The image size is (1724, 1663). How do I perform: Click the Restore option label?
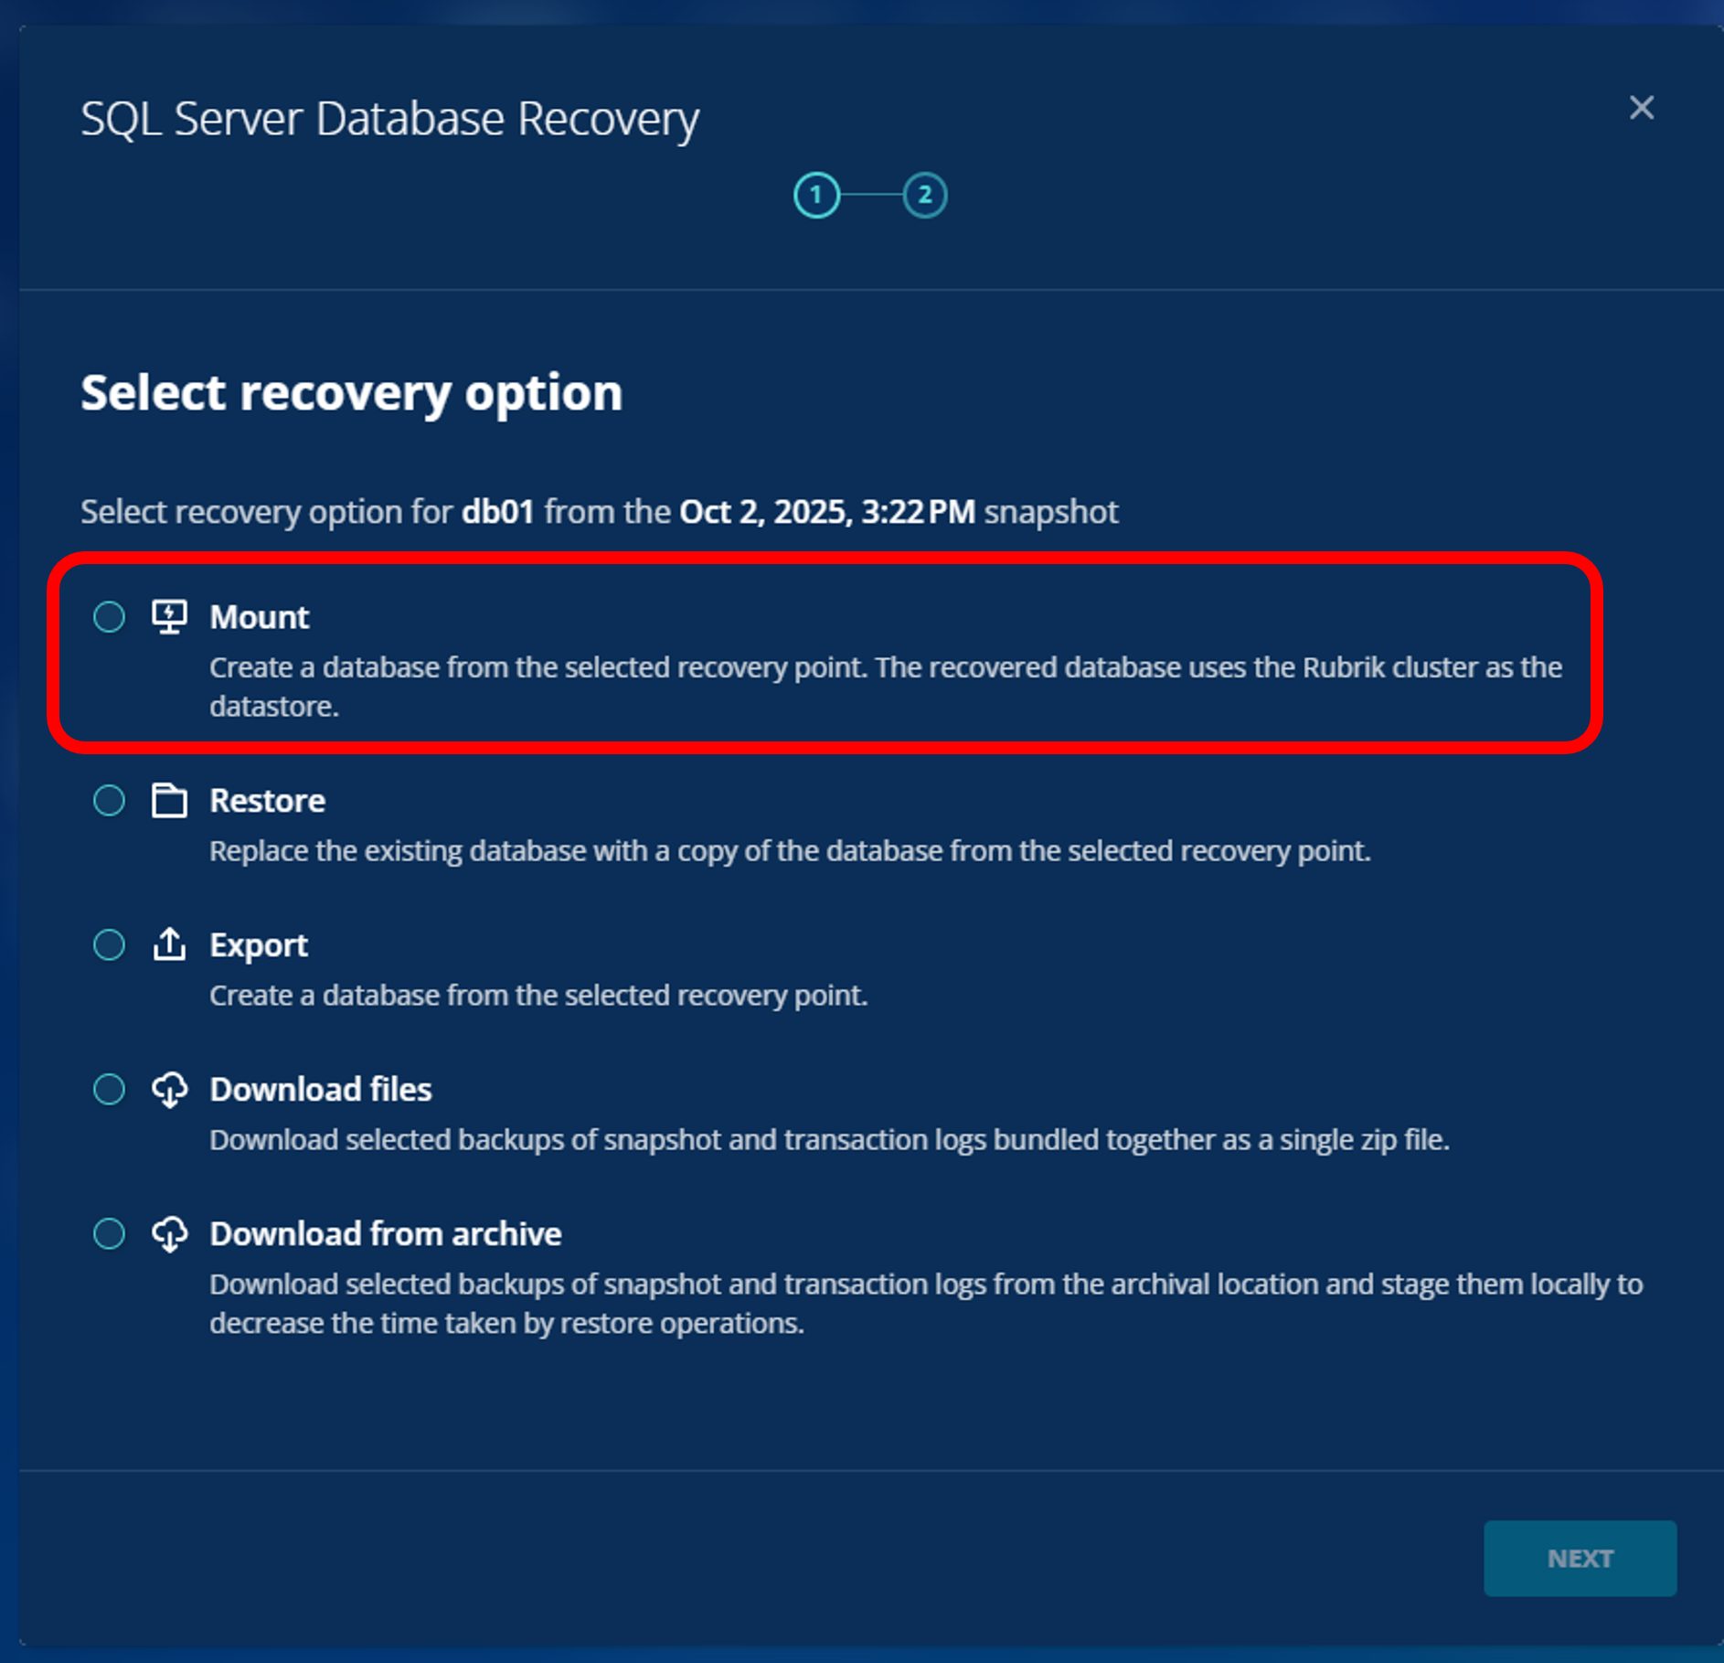pos(267,801)
